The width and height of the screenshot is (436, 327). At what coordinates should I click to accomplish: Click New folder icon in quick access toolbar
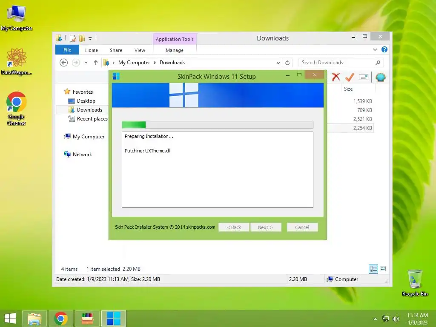(82, 38)
